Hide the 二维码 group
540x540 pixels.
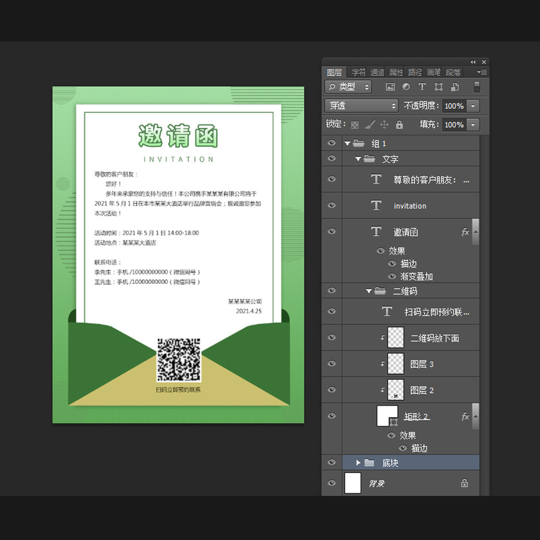point(332,290)
